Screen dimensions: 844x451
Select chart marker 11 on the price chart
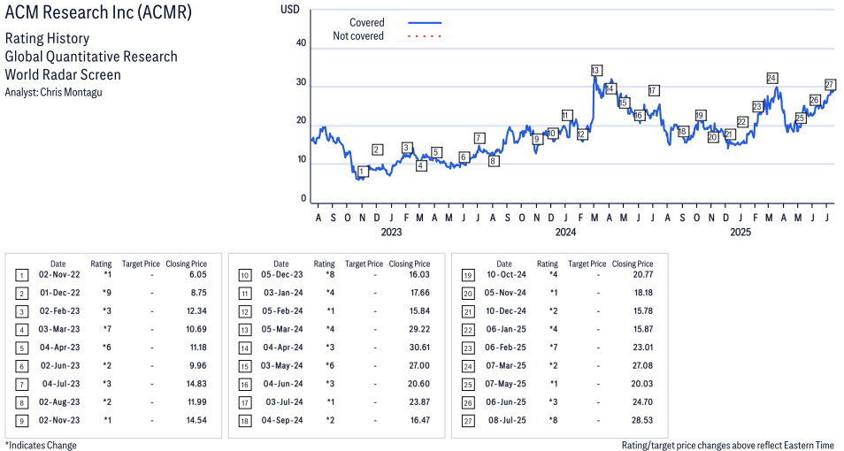tap(565, 115)
